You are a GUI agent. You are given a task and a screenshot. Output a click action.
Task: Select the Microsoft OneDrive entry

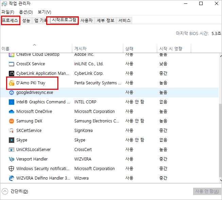(34, 112)
